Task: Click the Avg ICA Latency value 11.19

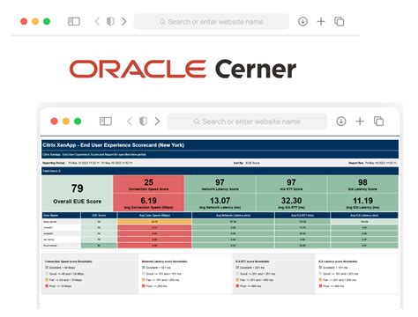Action: [x=362, y=201]
